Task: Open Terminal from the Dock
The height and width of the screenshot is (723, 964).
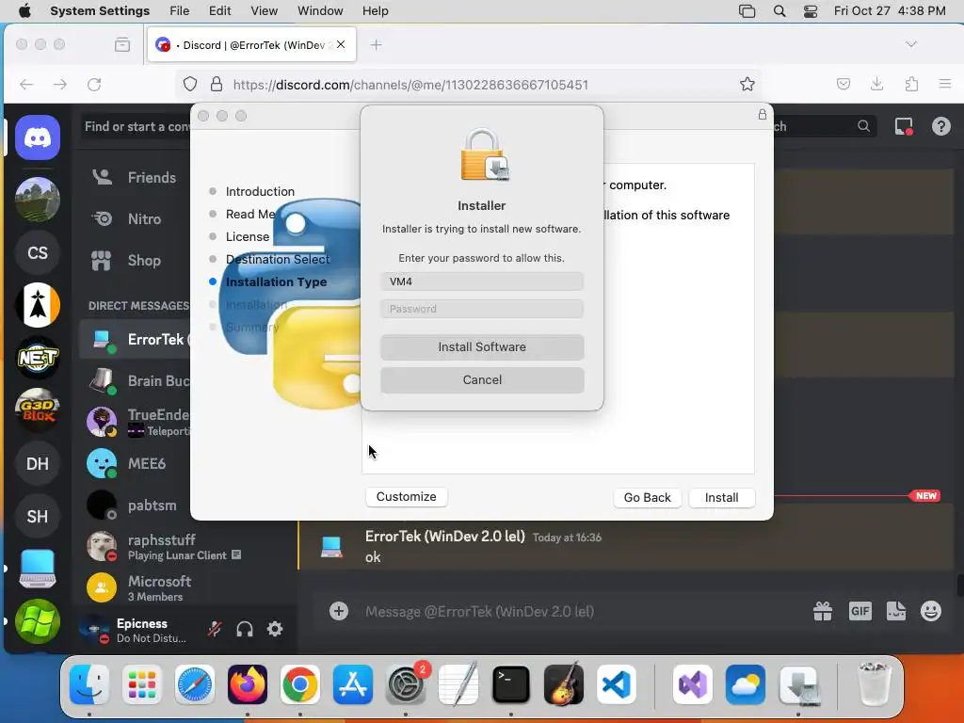Action: point(511,684)
